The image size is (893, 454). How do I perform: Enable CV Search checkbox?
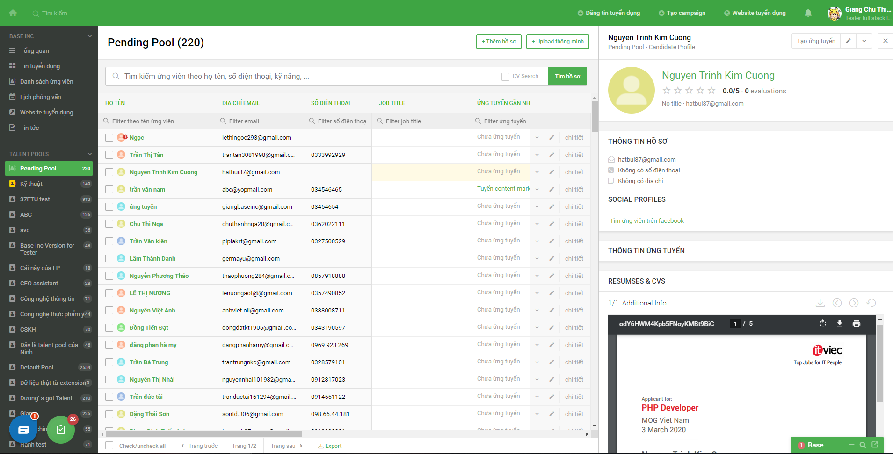coord(505,77)
